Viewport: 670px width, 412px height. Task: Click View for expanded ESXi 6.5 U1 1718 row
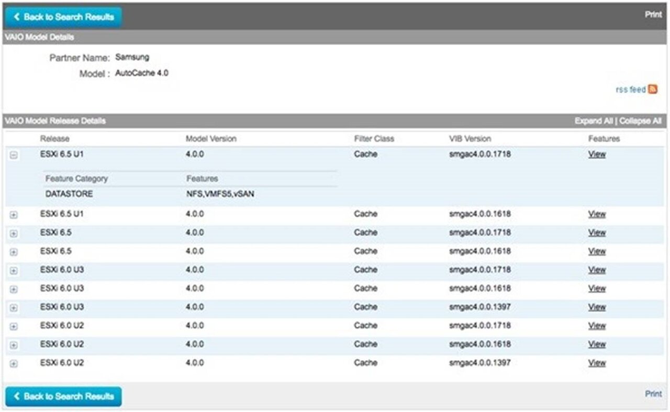pos(597,154)
